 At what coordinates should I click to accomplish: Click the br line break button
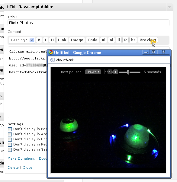[x=133, y=40]
